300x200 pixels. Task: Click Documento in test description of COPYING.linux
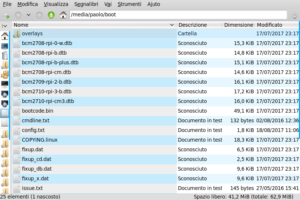coord(200,140)
